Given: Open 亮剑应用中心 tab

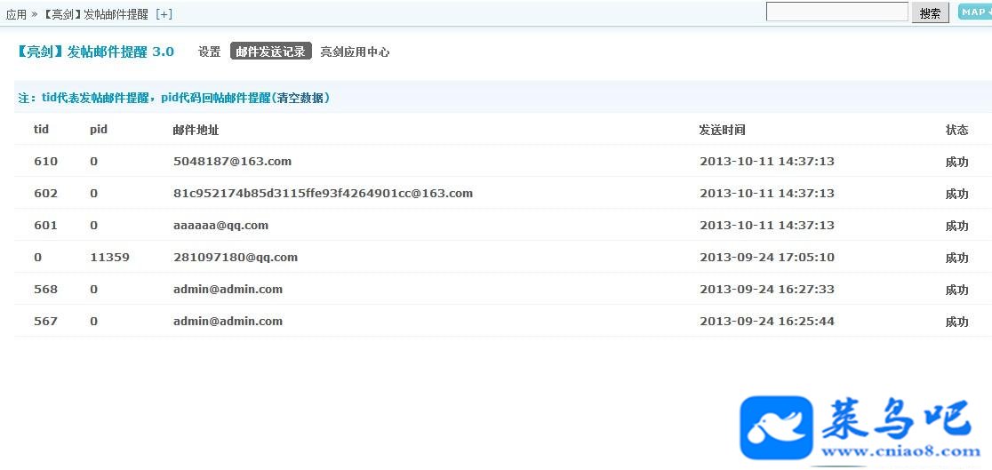Looking at the screenshot, I should 355,52.
